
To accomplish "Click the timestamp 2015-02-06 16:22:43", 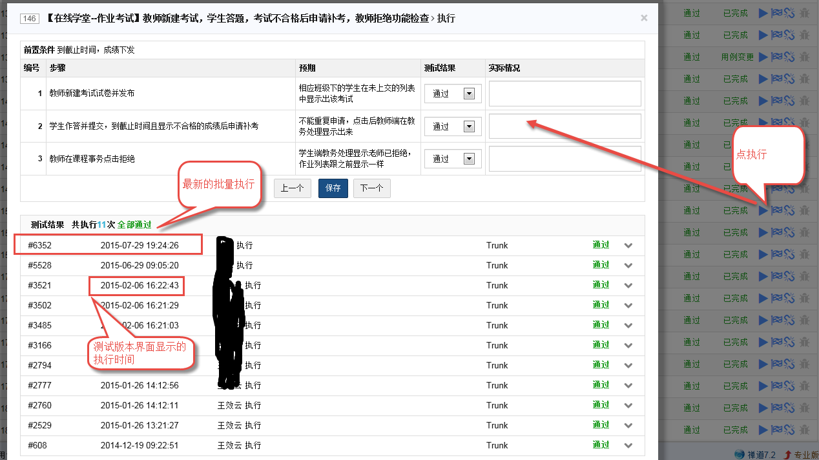I will tap(140, 285).
